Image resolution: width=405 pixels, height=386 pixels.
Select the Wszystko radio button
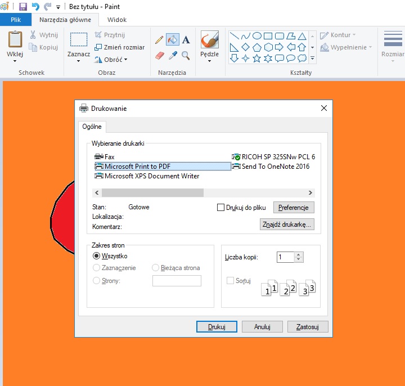tap(97, 256)
